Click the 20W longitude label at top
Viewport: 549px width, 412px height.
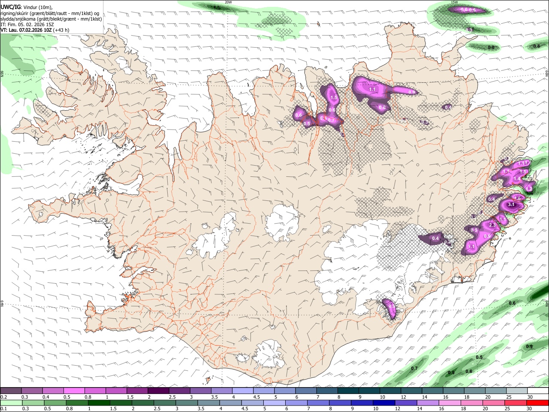229,2
